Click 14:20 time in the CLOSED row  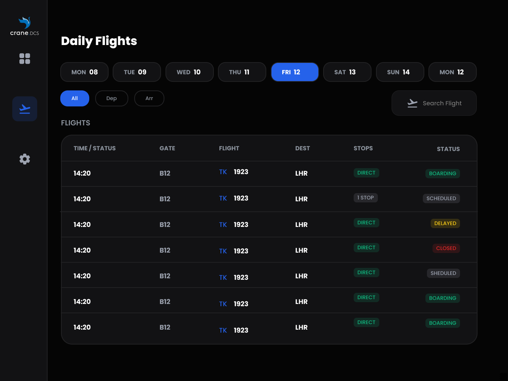point(82,250)
